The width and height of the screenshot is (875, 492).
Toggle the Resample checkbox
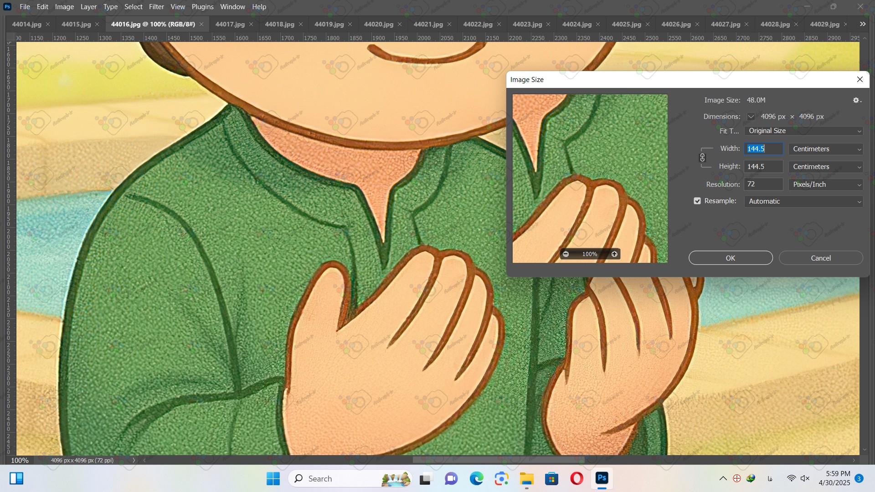[x=697, y=201]
